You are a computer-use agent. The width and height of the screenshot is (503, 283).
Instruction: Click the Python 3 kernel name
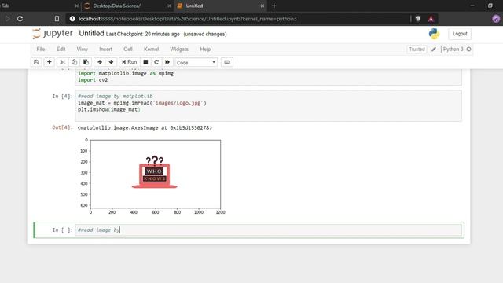coord(453,49)
